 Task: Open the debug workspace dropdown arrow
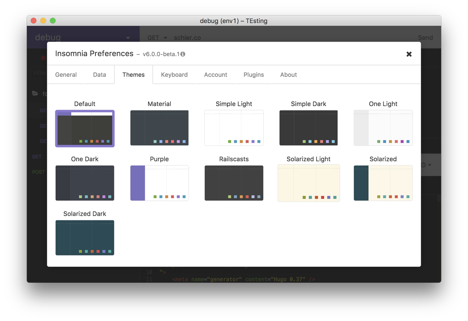click(x=128, y=38)
